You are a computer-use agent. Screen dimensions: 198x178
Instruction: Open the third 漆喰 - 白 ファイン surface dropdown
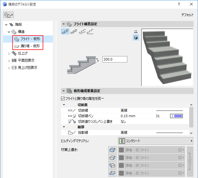click(151, 165)
